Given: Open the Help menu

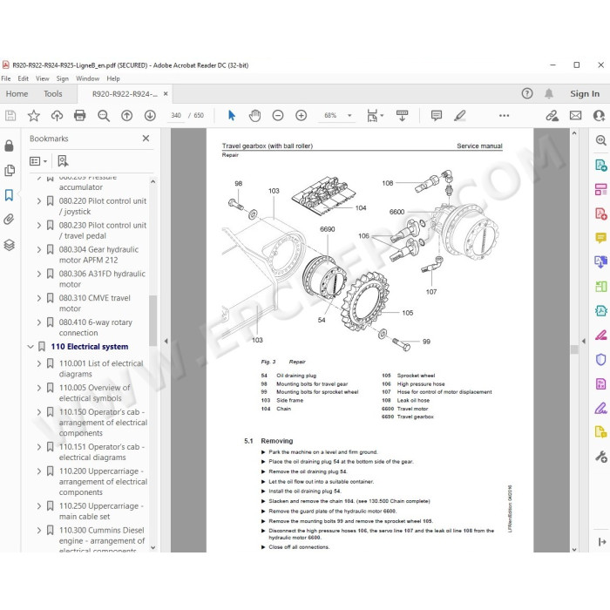Looking at the screenshot, I should [113, 78].
